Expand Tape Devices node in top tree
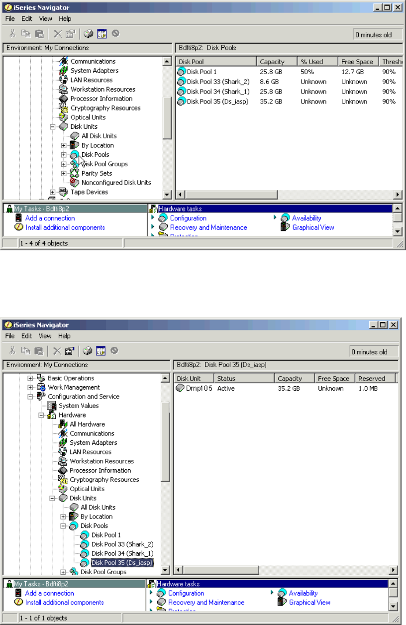The height and width of the screenshot is (625, 406). (x=53, y=192)
